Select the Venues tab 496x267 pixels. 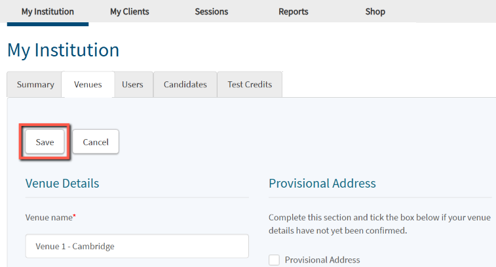click(88, 85)
